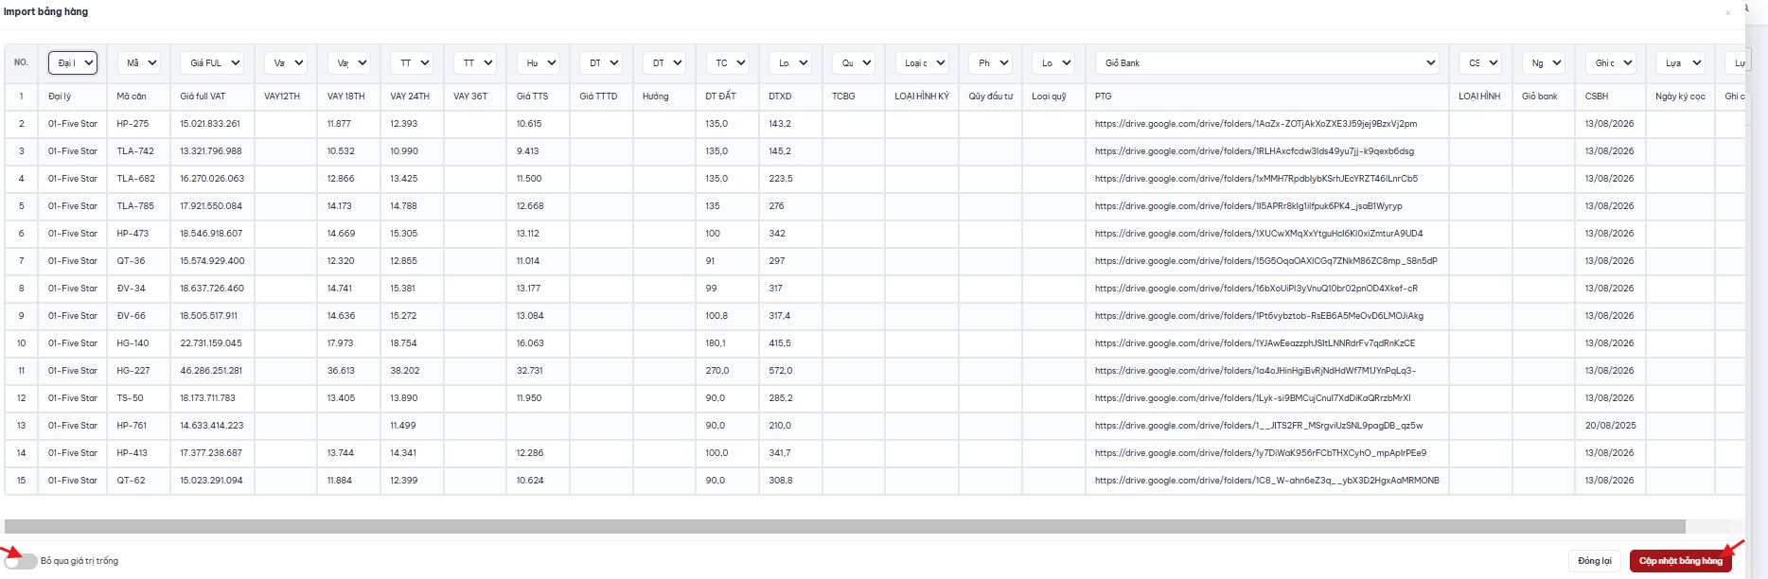
Task: Toggle the "Bỏ qua giá trị trống" switch
Action: pyautogui.click(x=21, y=561)
